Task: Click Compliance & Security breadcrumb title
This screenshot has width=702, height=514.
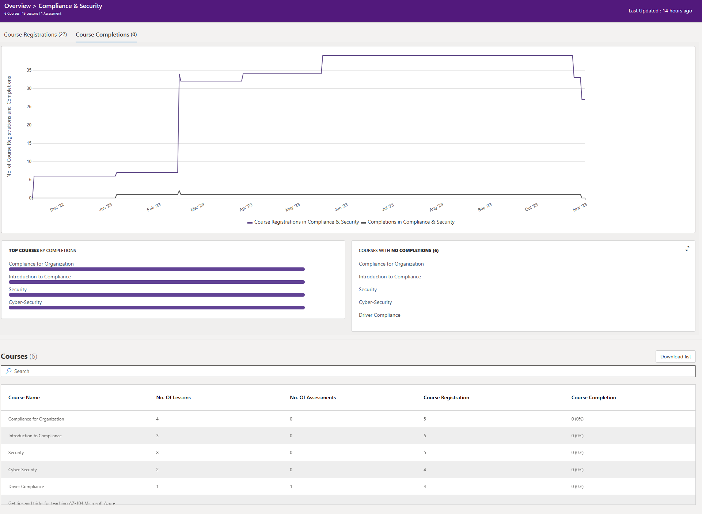Action: point(70,6)
